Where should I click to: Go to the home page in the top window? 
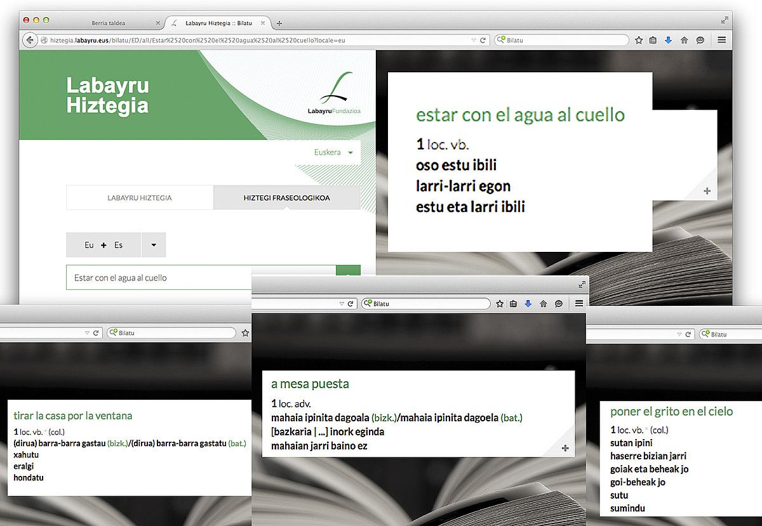coord(684,40)
